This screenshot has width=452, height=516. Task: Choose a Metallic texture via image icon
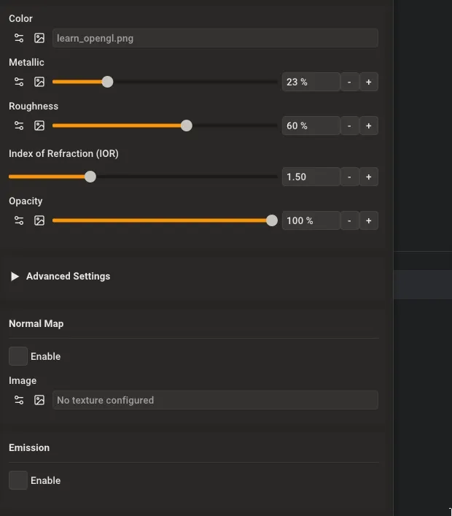[39, 82]
